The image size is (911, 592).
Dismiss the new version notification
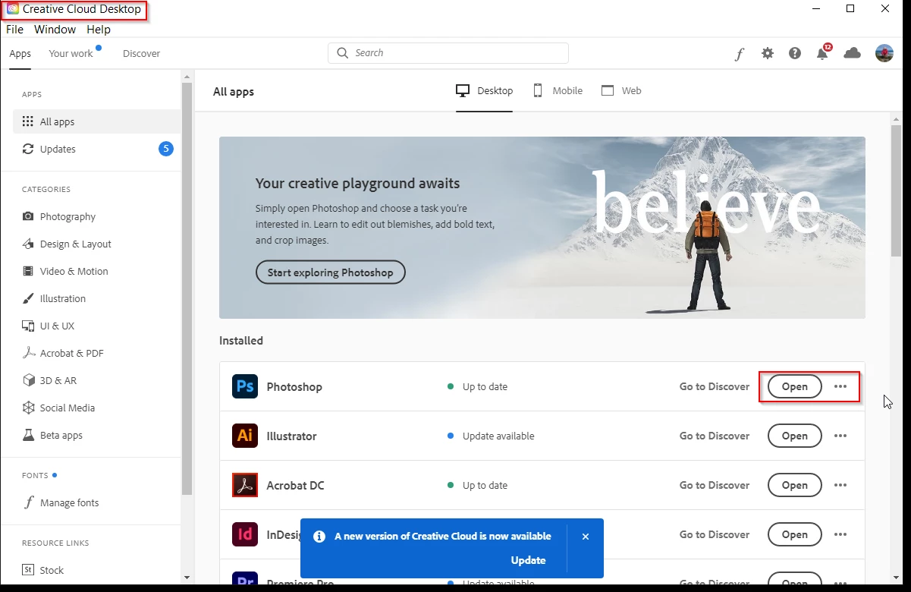pyautogui.click(x=586, y=537)
